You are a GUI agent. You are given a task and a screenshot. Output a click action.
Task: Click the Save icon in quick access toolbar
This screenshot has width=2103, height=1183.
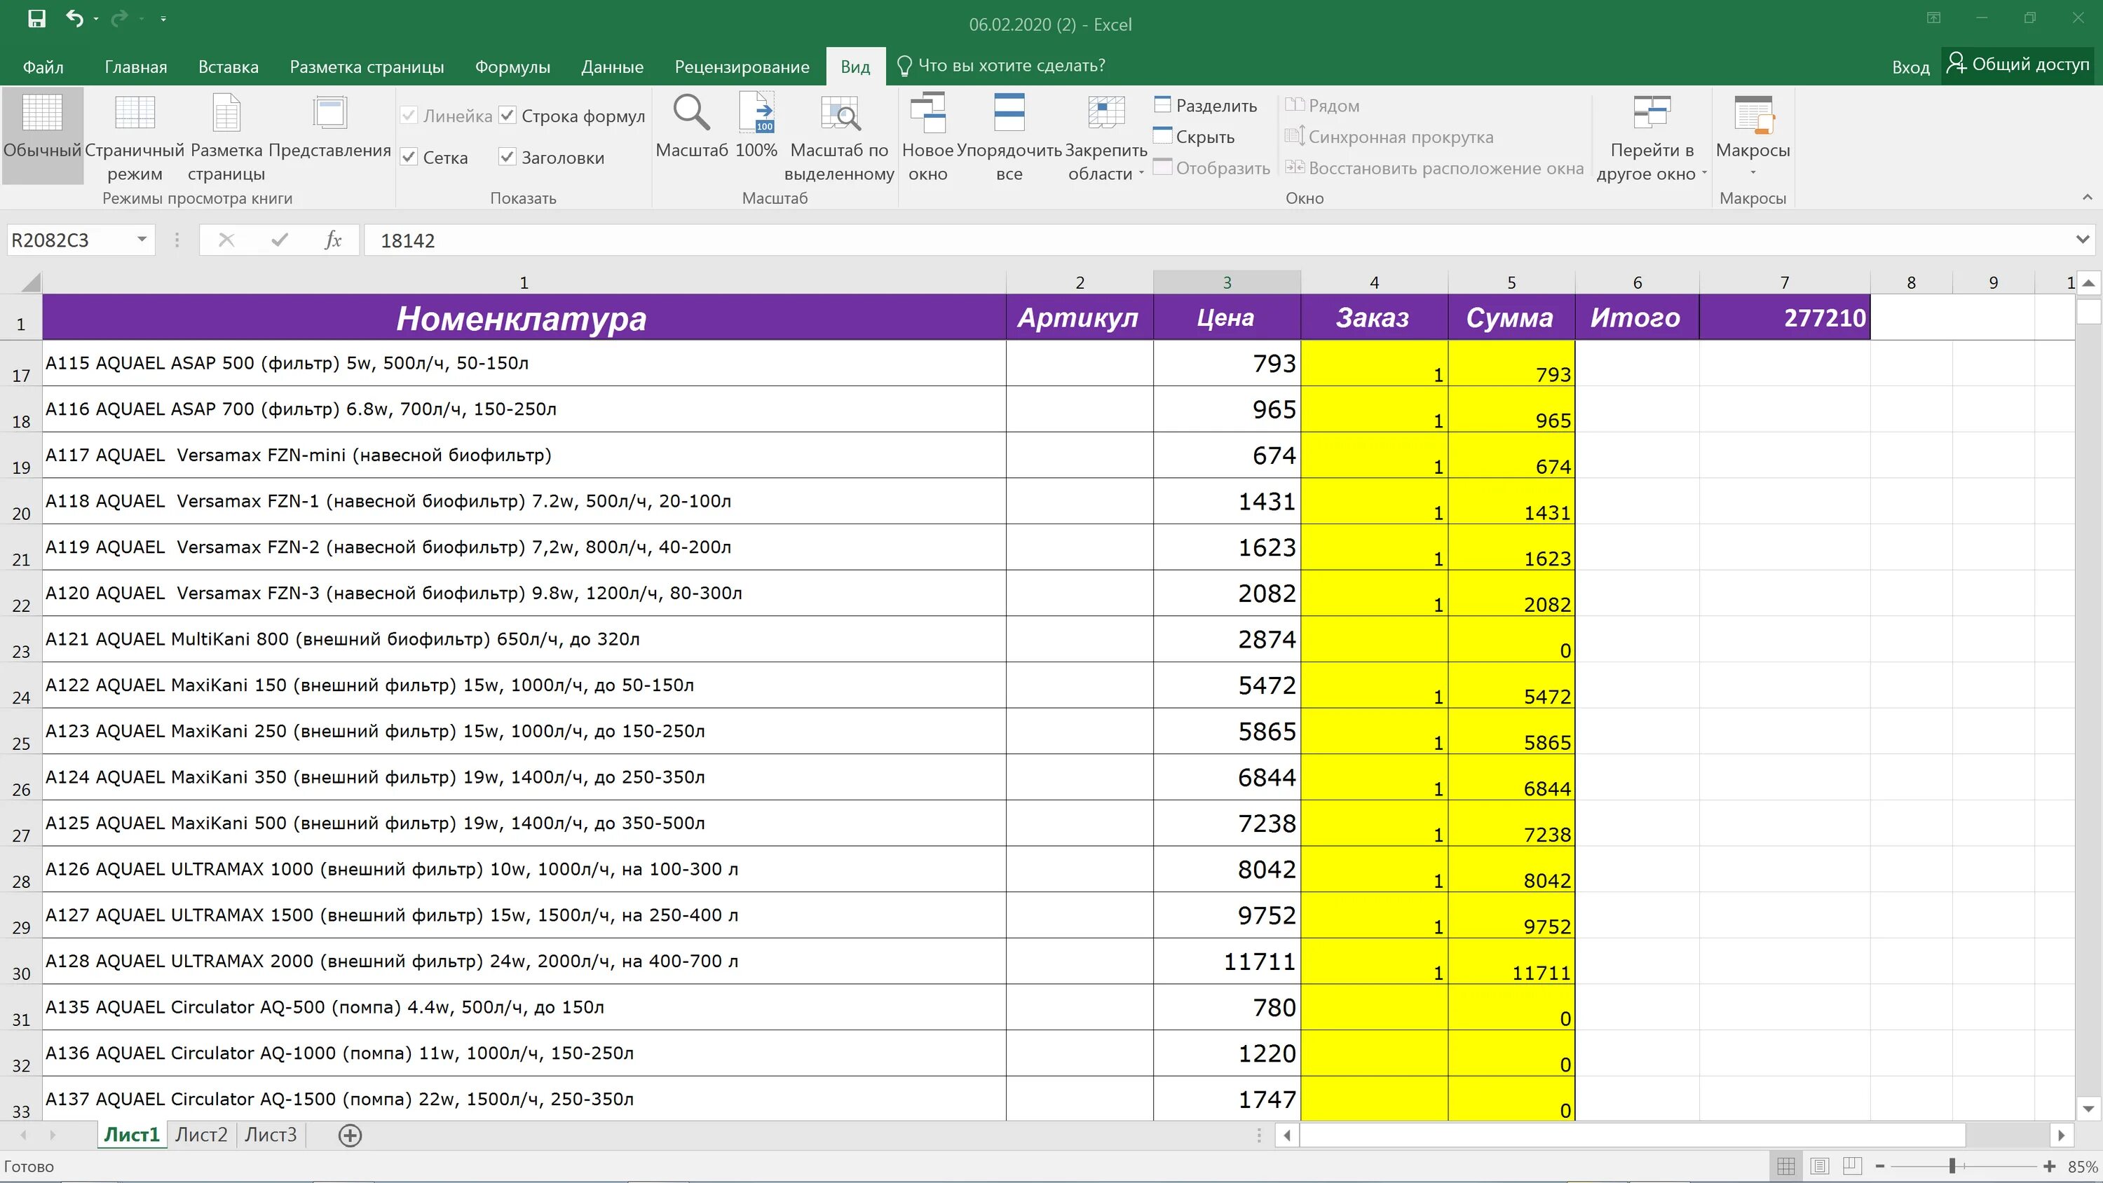(36, 19)
